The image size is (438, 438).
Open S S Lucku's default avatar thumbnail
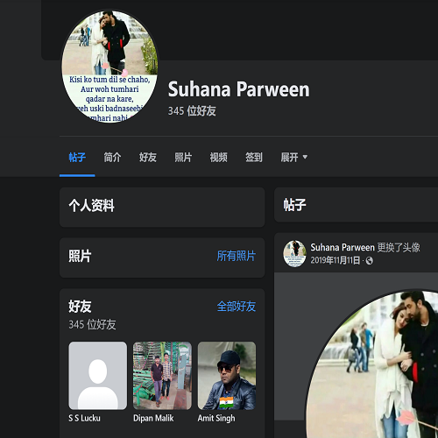click(98, 376)
